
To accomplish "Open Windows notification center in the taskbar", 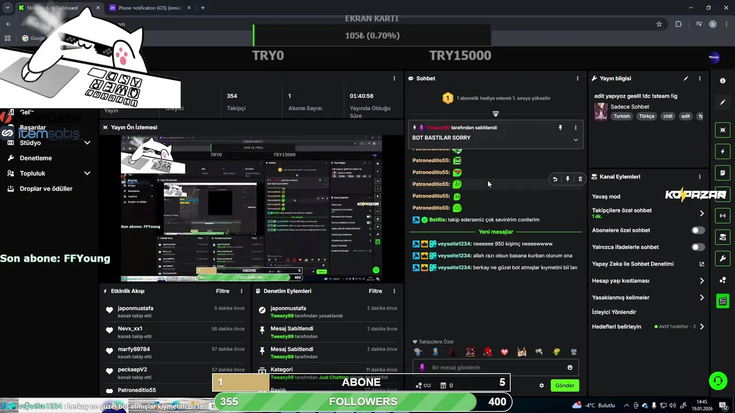I will (723, 405).
